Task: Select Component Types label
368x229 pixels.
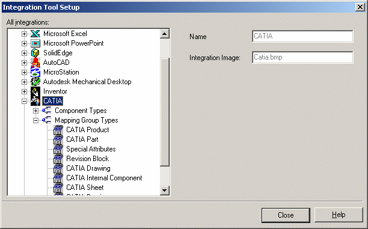Action: [81, 111]
